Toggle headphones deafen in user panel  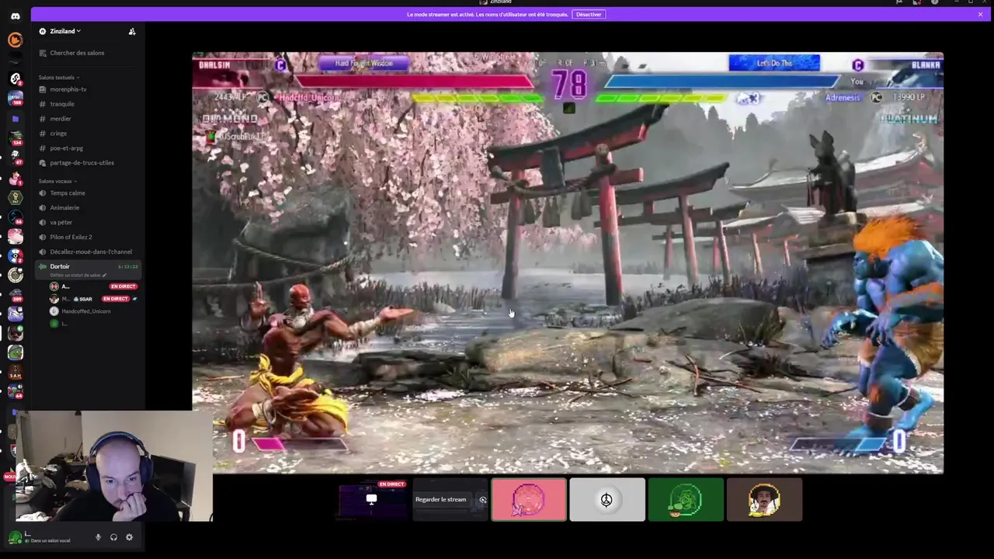pos(113,537)
